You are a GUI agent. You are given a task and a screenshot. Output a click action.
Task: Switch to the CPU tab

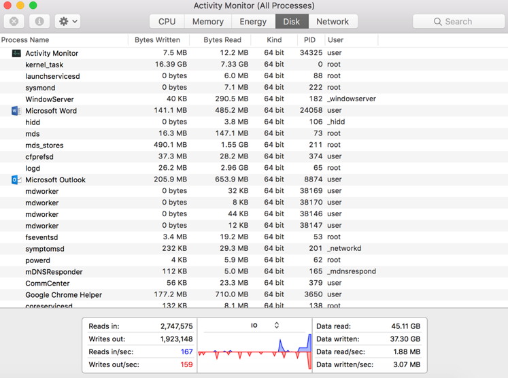click(x=167, y=22)
